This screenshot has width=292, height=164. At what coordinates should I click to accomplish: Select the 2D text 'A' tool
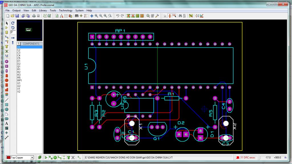pos(7,123)
